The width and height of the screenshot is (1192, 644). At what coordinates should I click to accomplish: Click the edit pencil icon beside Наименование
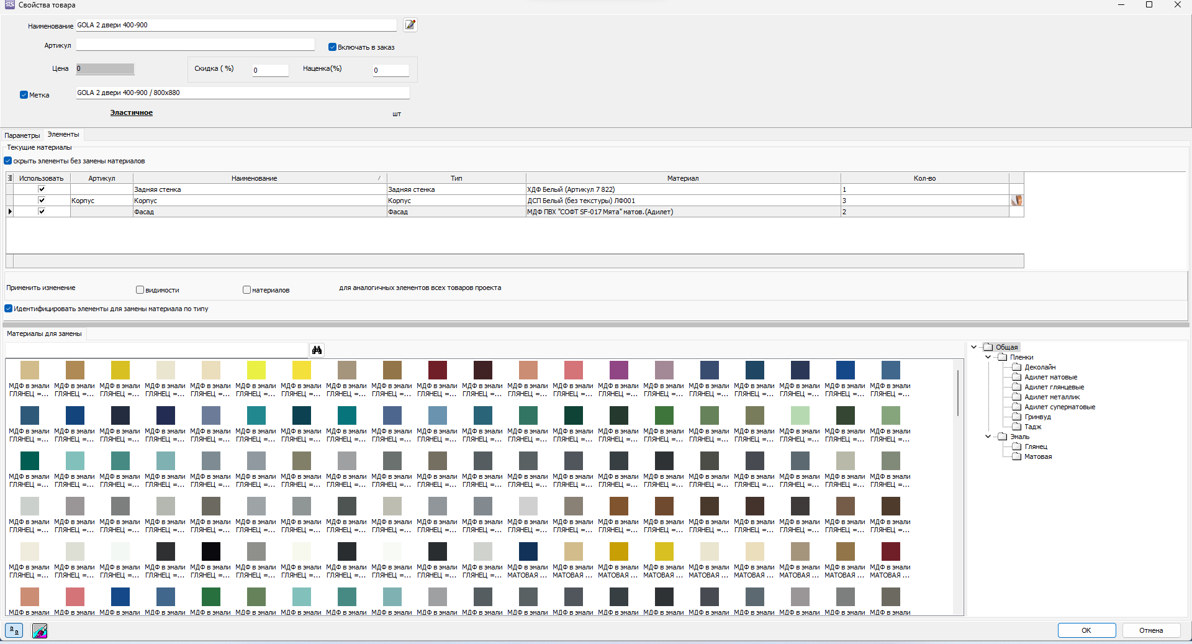[410, 25]
